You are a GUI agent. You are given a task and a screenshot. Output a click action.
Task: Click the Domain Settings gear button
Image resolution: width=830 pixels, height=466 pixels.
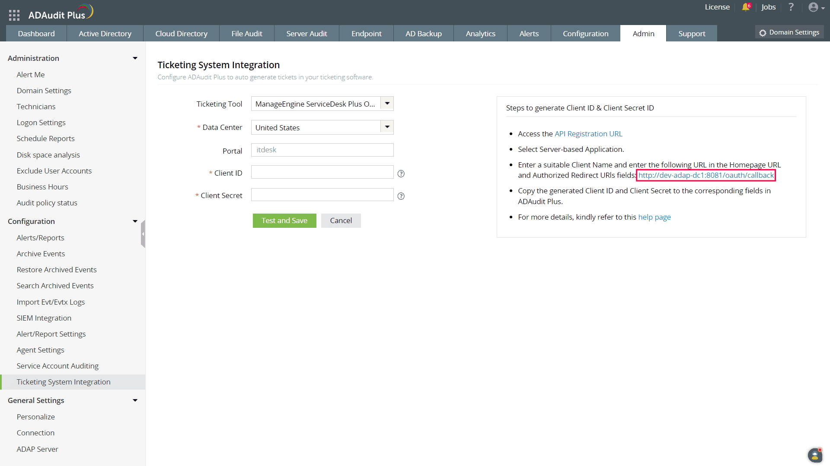[789, 32]
